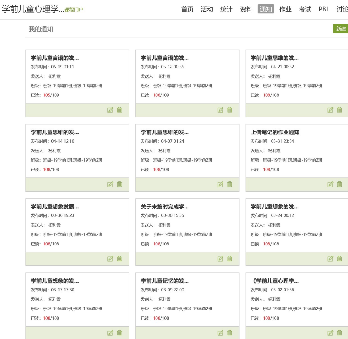Edit the notification published 03-17 17:30
Screen dimensions: 348x339
[x=111, y=333]
